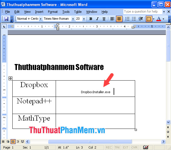Click horizontal scrollbar left arrow
Viewport: 171px width, 150px height.
tap(28, 141)
